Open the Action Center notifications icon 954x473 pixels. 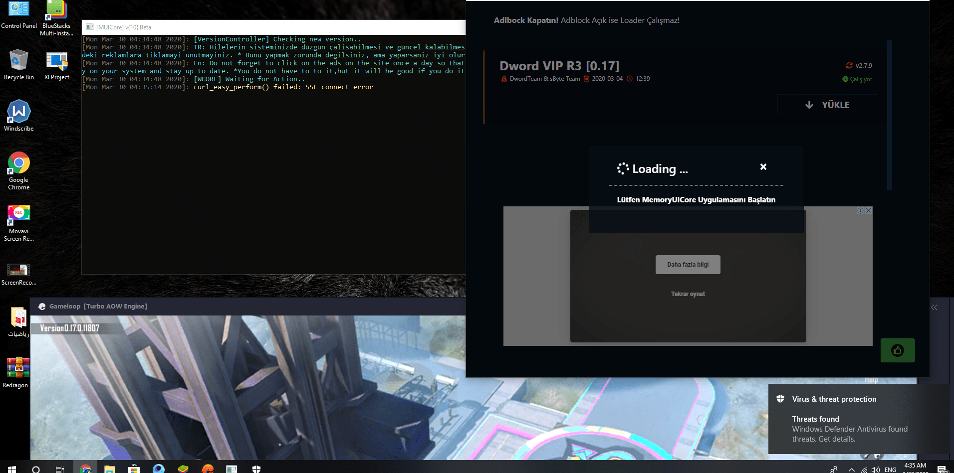(942, 469)
